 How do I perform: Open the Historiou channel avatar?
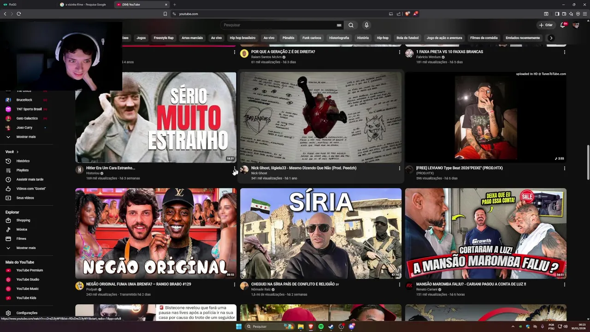coord(79,170)
